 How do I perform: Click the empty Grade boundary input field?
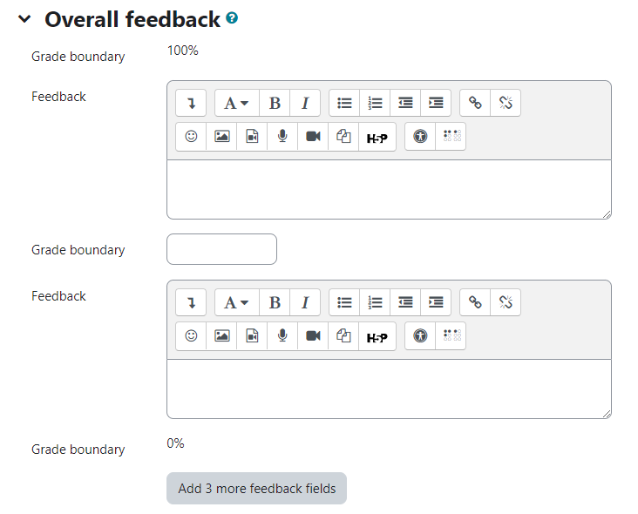pos(221,249)
